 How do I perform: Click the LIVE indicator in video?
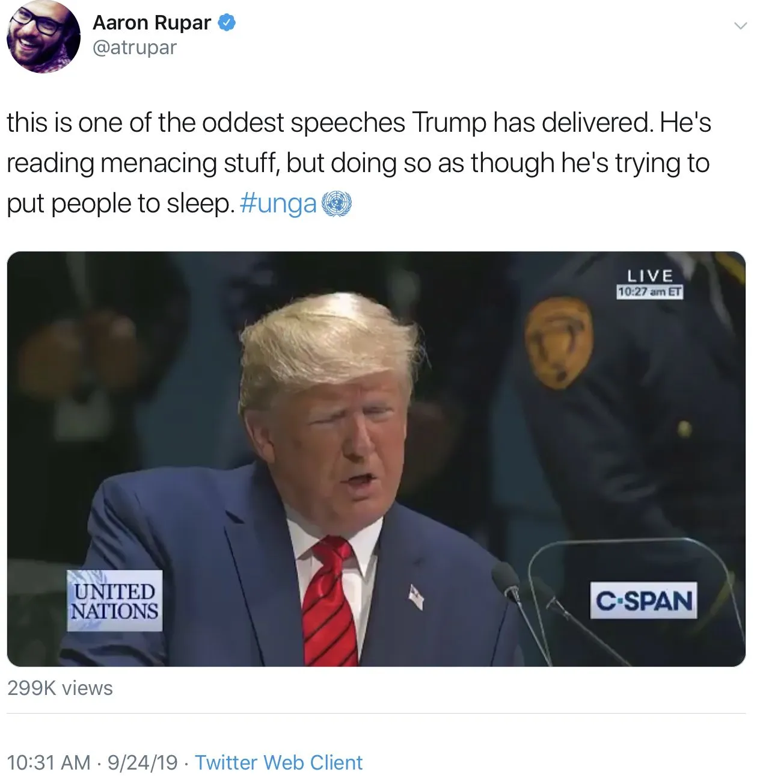[650, 276]
